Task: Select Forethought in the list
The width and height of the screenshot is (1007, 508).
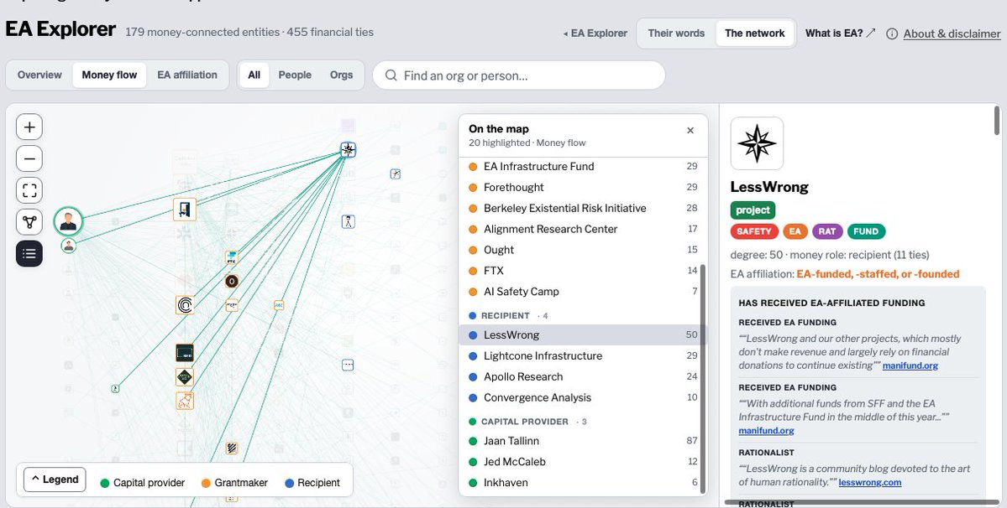Action: click(583, 187)
